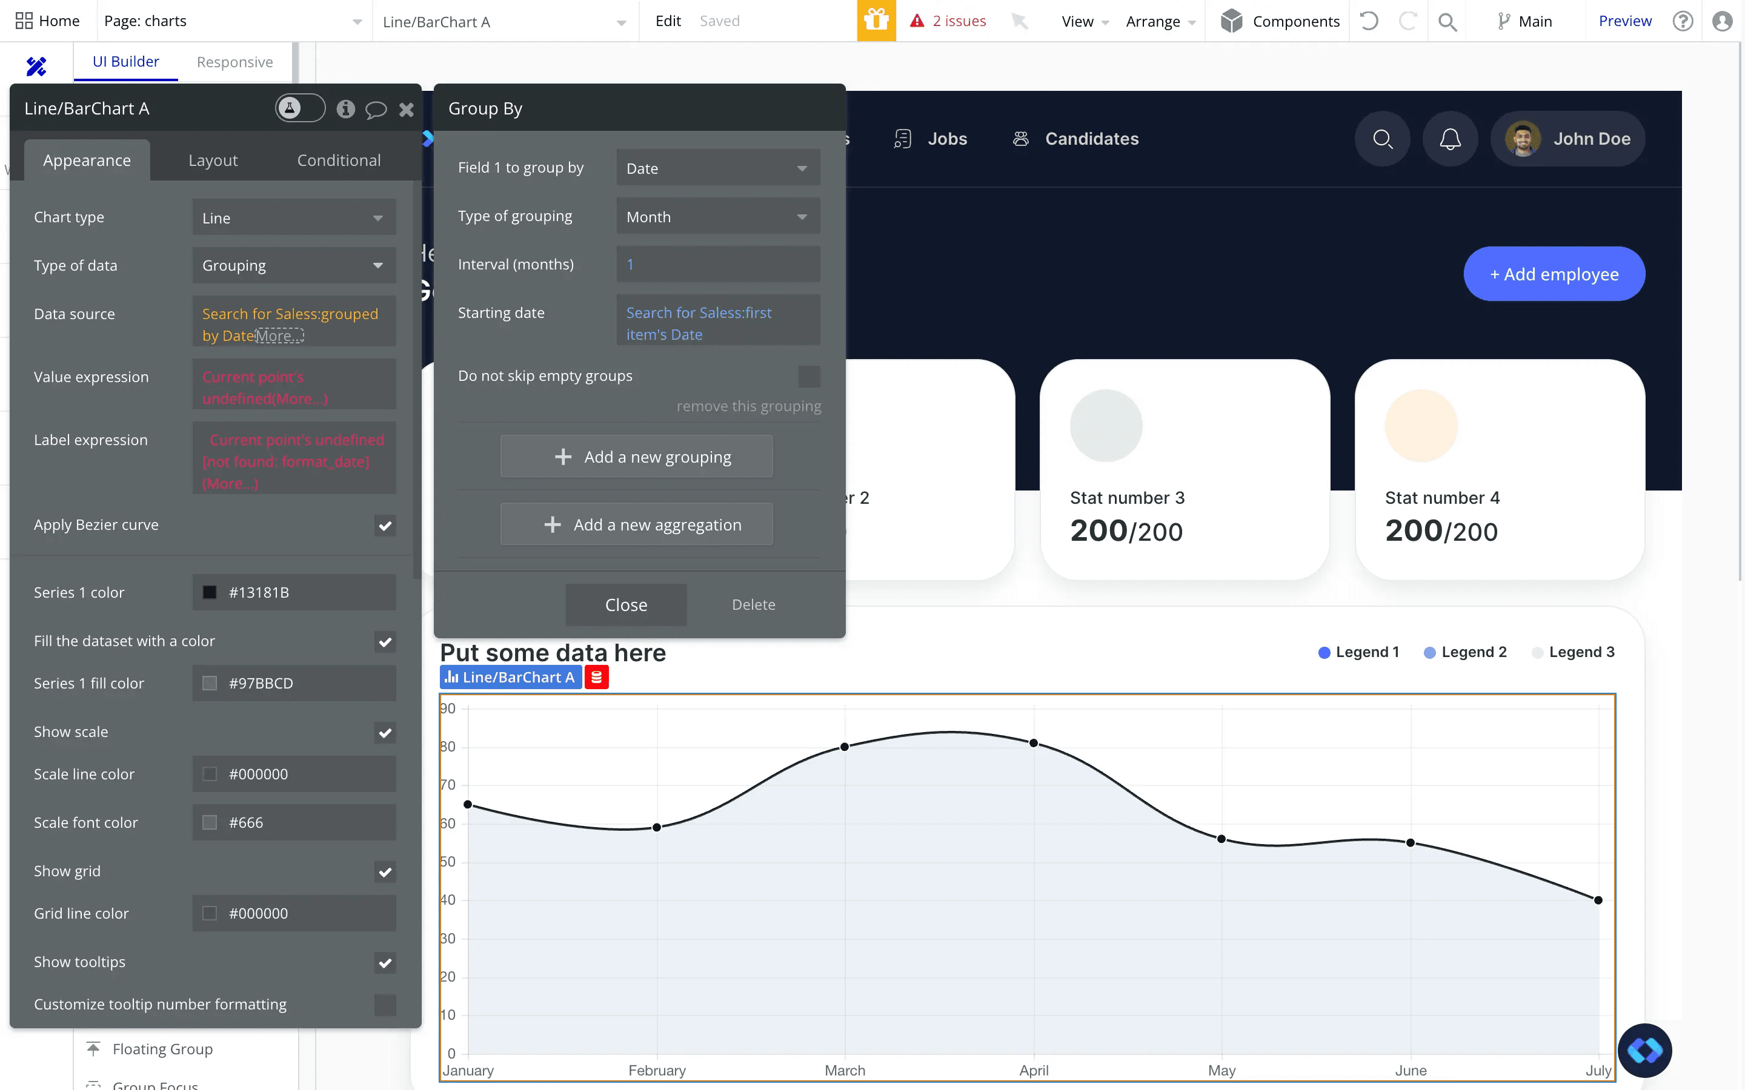Enable Do not skip empty groups
The width and height of the screenshot is (1745, 1090).
click(x=808, y=375)
